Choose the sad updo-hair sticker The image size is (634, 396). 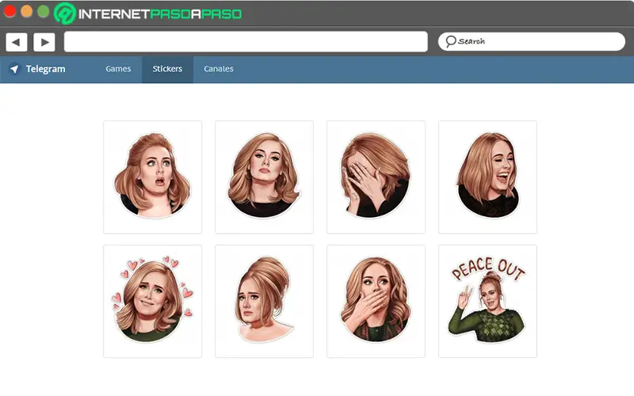tap(264, 301)
